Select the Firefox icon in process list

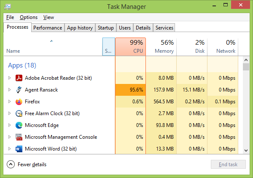click(19, 102)
